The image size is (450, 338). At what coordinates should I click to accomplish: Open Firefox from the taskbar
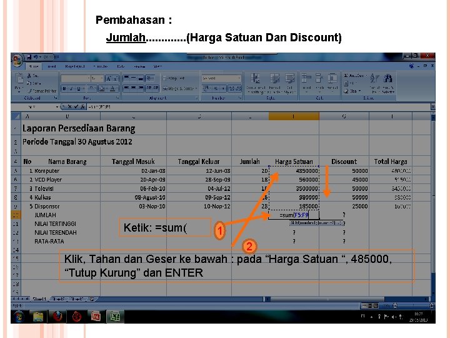coord(57,317)
